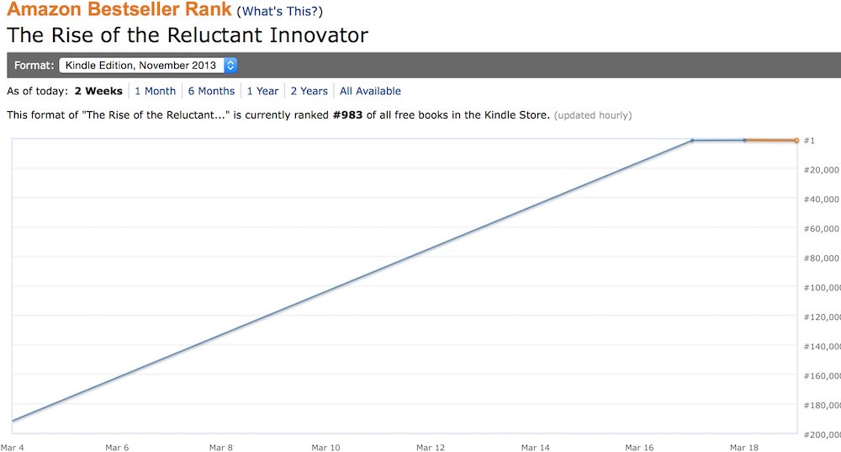Click the orange endpoint marker on the chart

click(x=796, y=141)
